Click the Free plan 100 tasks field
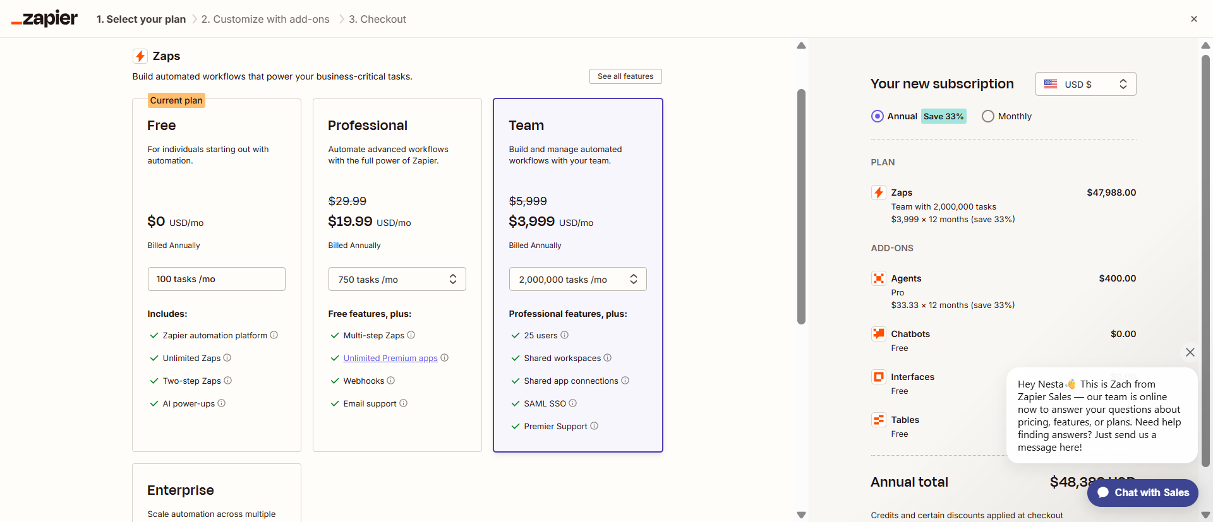The height and width of the screenshot is (522, 1213). [x=216, y=279]
